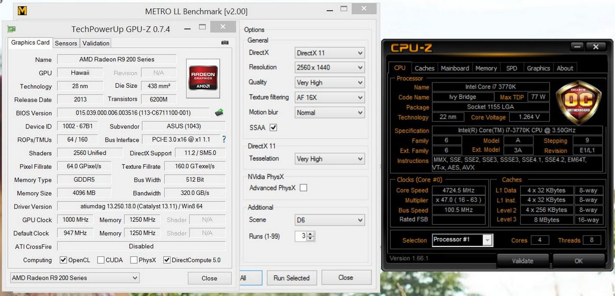Enable the Advanced PhysX checkbox
The image size is (615, 296).
303,188
